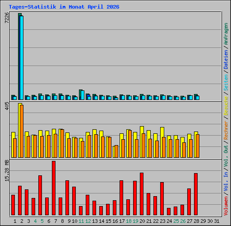Click green weekend day label 25
This screenshot has width=231, height=226.
click(x=176, y=221)
